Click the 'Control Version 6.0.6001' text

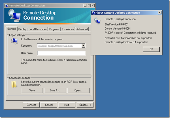(x=118, y=29)
